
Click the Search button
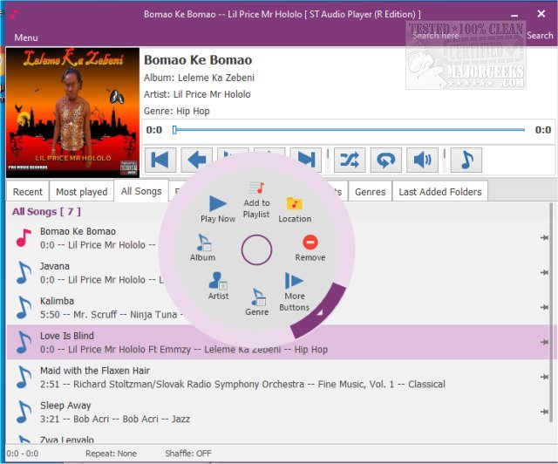click(539, 36)
